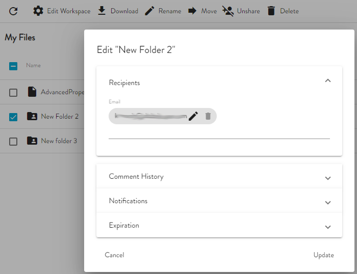Check the AdvancedProperties file checkbox
Image resolution: width=357 pixels, height=274 pixels.
(13, 92)
